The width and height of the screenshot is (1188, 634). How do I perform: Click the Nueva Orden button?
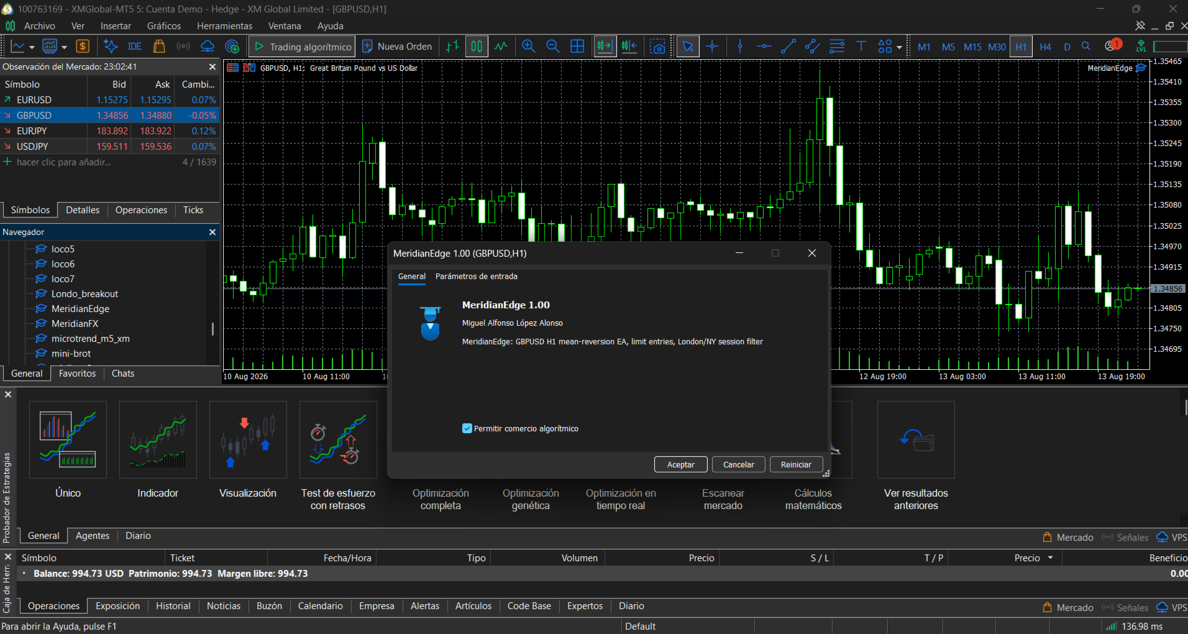pos(397,47)
